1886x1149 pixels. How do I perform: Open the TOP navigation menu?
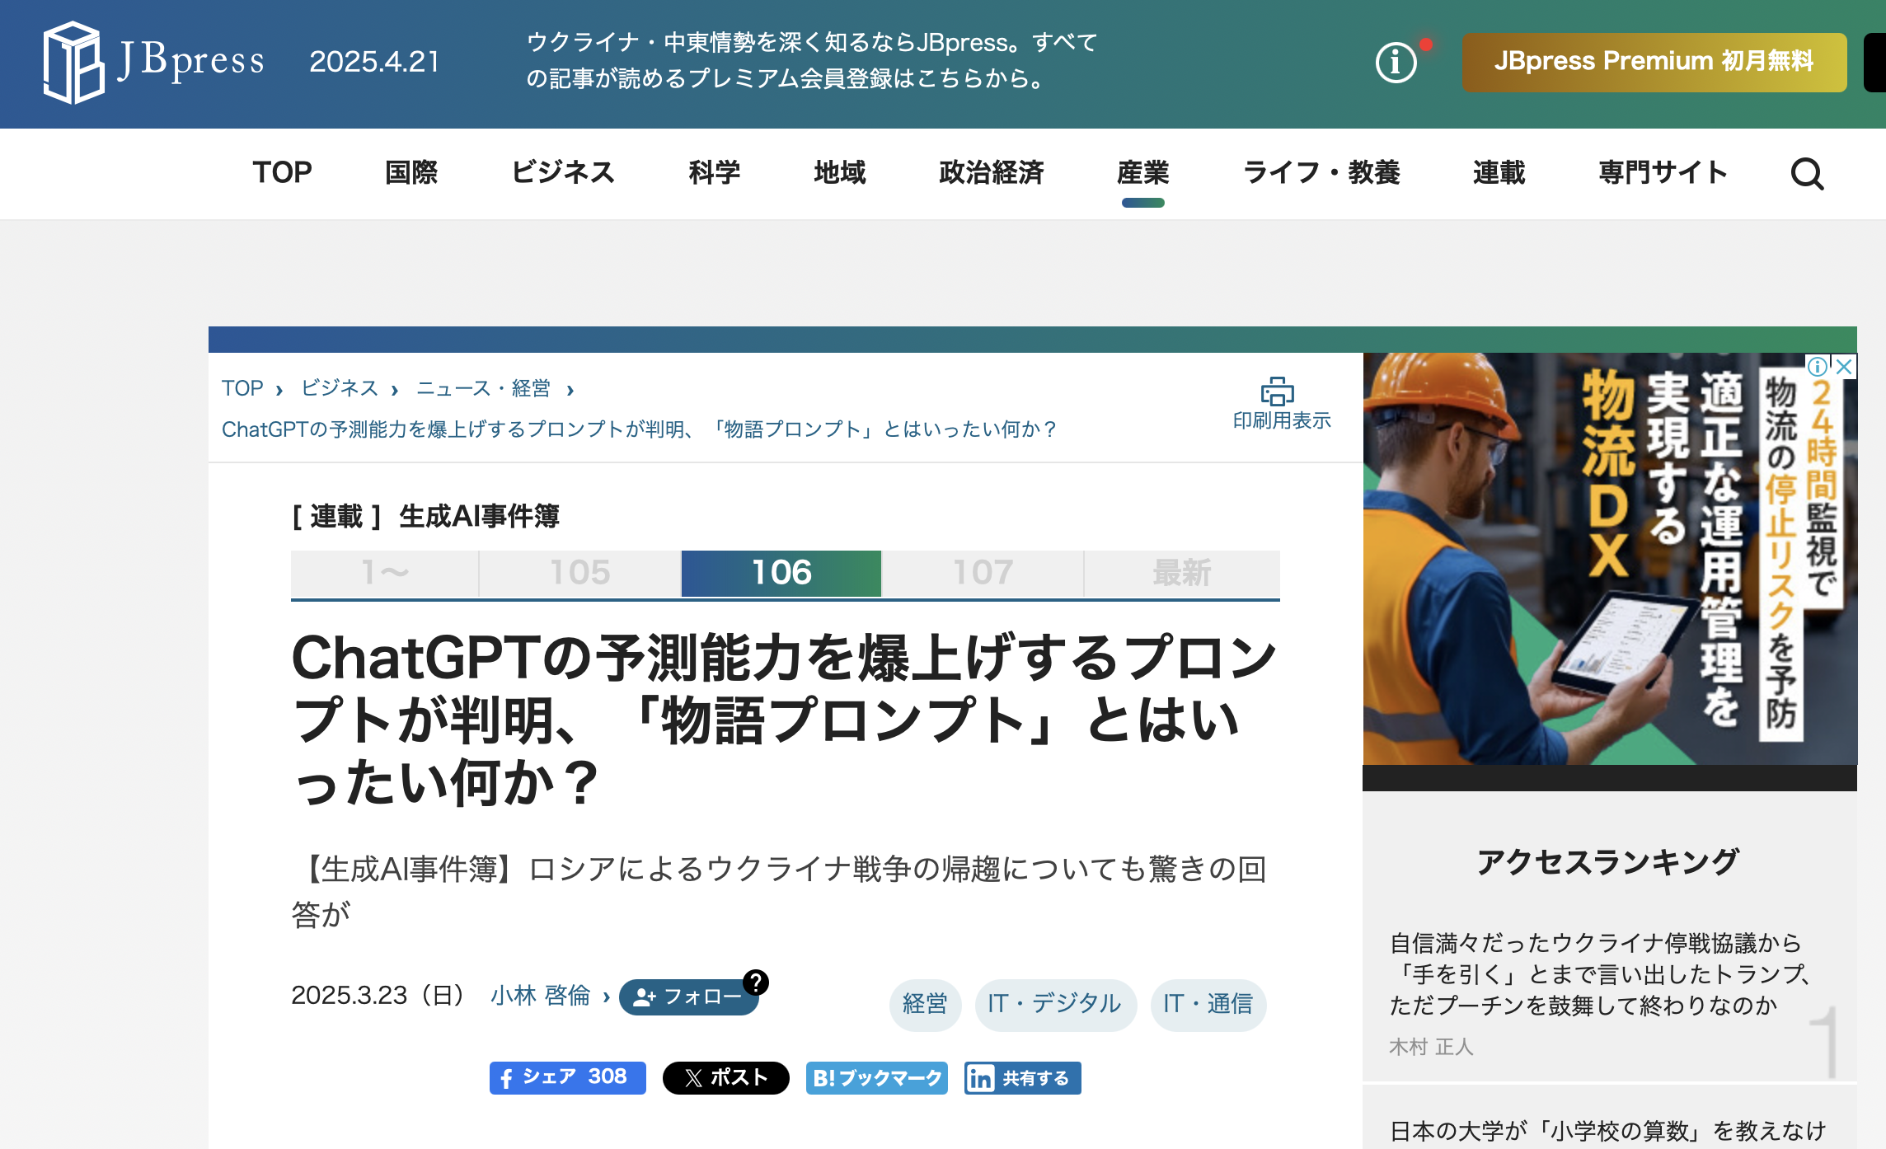pos(282,172)
